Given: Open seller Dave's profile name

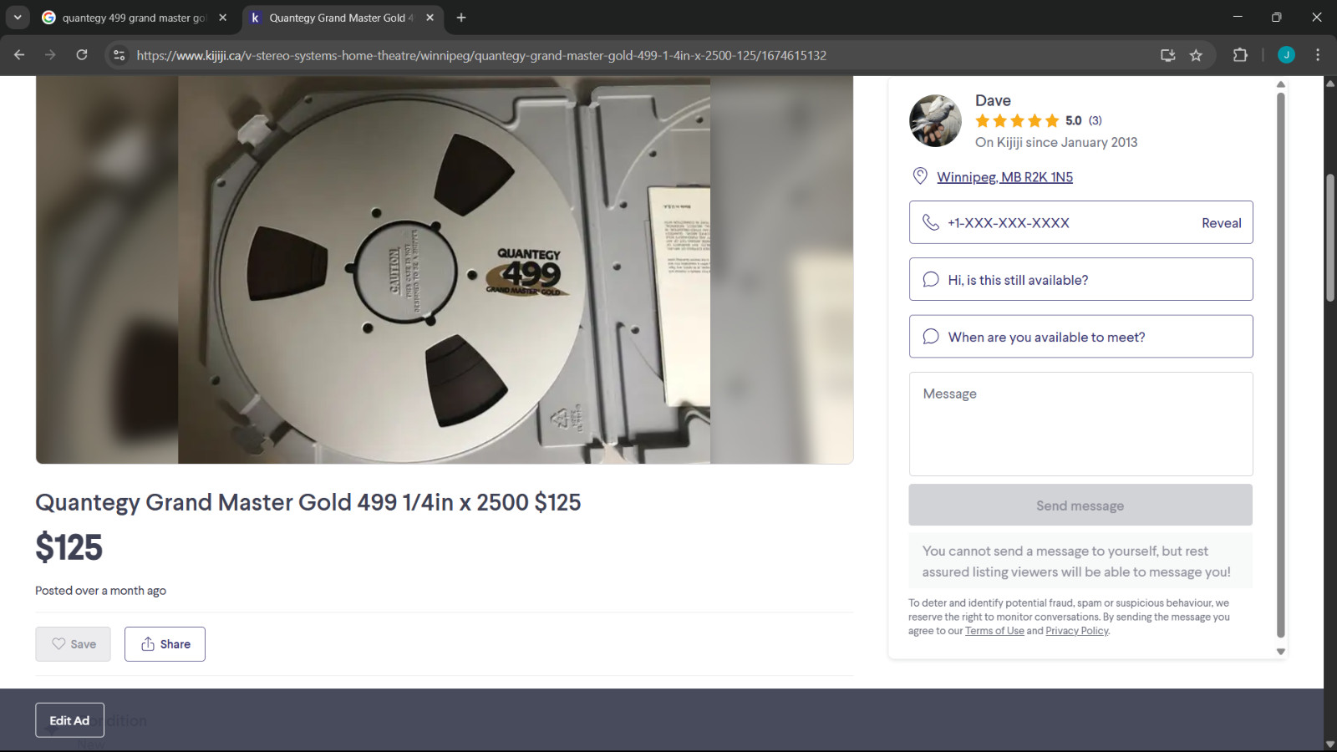Looking at the screenshot, I should coord(993,100).
